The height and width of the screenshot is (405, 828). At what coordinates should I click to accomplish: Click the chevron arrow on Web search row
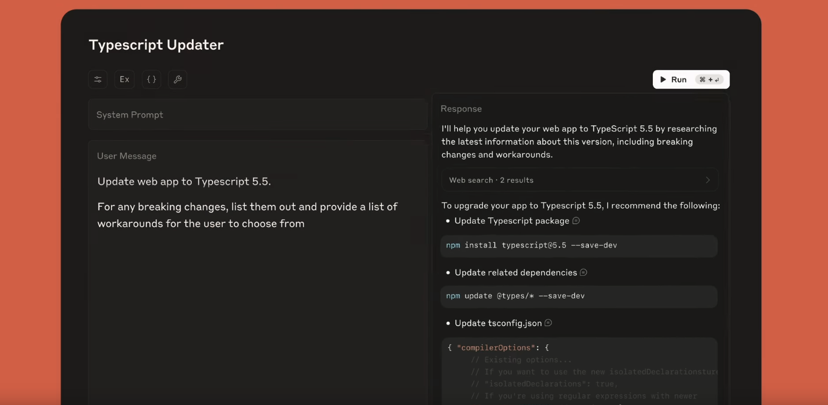tap(707, 180)
